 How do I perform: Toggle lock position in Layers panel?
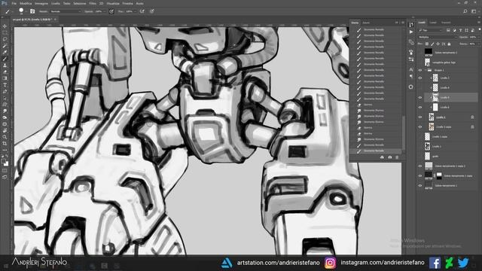coord(438,44)
